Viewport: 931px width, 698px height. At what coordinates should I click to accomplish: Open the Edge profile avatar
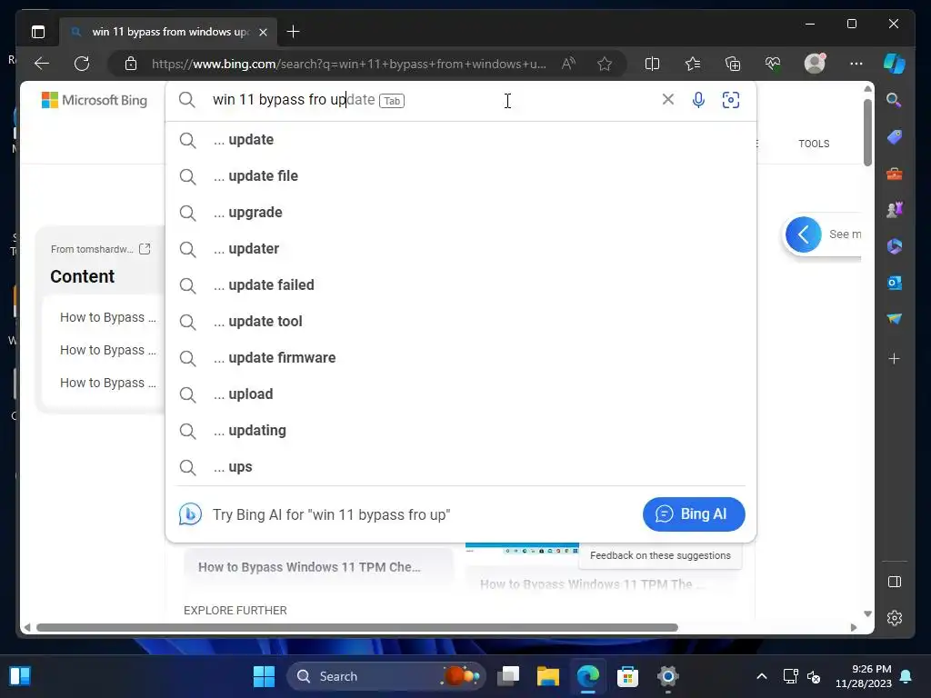[815, 64]
